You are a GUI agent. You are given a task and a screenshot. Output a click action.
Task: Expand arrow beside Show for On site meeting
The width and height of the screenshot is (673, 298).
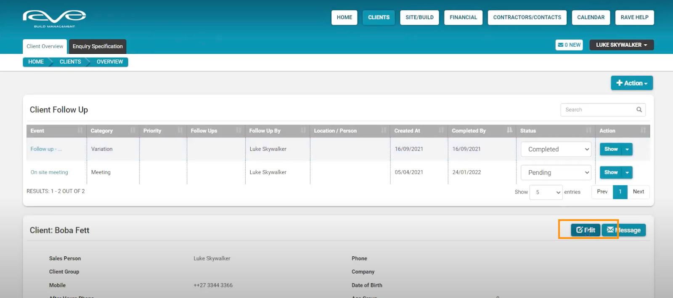point(627,173)
